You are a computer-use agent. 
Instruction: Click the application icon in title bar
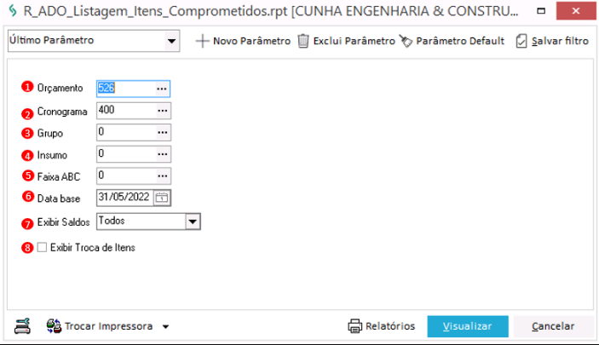(13, 11)
